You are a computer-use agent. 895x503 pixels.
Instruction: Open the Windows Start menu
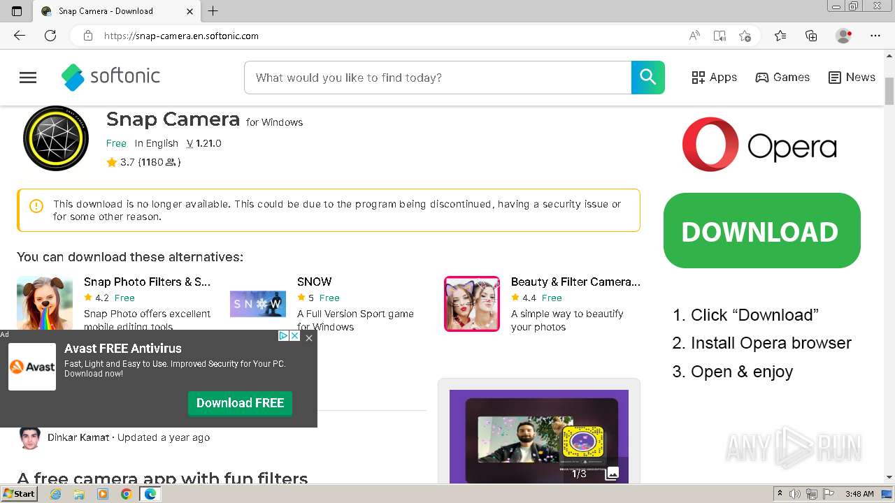coord(20,494)
